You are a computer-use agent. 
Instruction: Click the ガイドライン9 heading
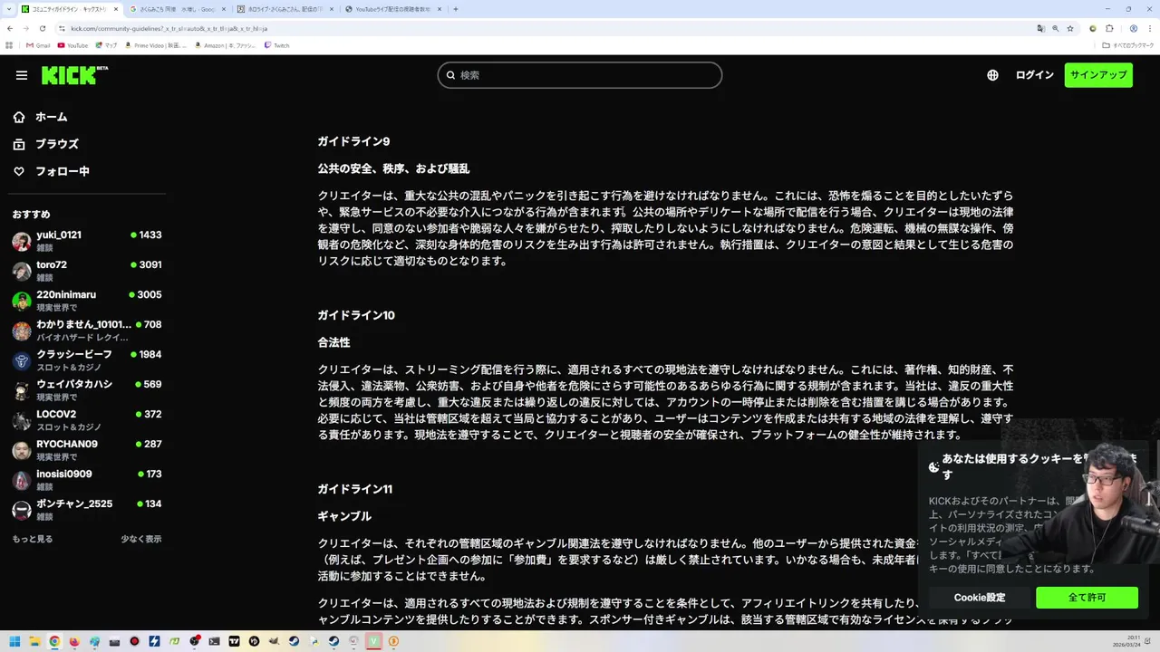click(x=353, y=141)
